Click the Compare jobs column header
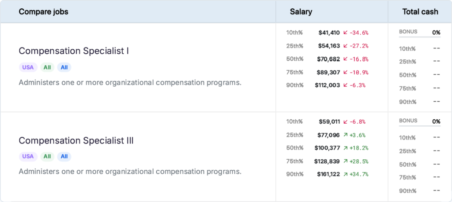 pos(43,12)
